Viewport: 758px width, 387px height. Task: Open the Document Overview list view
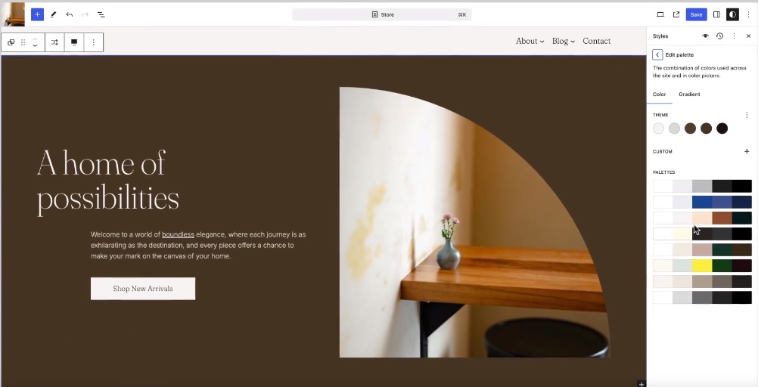click(101, 14)
